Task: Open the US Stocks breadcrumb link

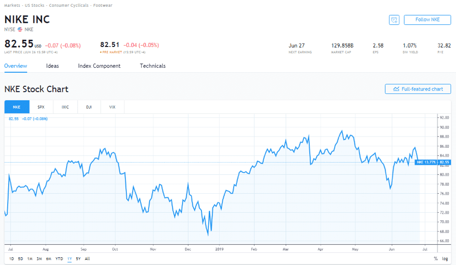Action: point(34,5)
